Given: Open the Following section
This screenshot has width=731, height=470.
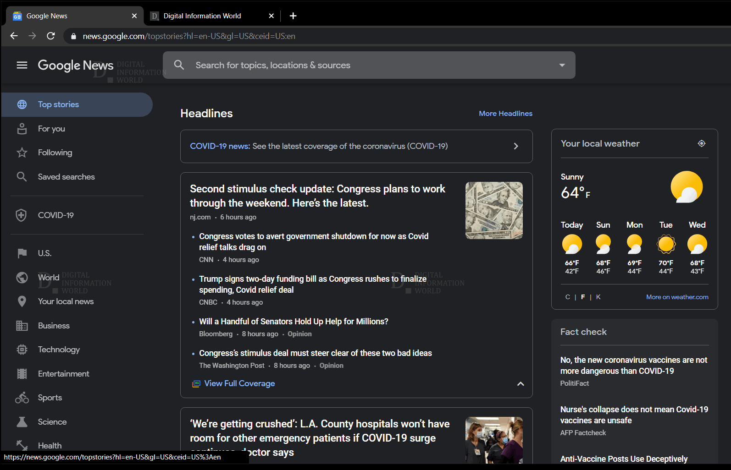Looking at the screenshot, I should tap(55, 153).
